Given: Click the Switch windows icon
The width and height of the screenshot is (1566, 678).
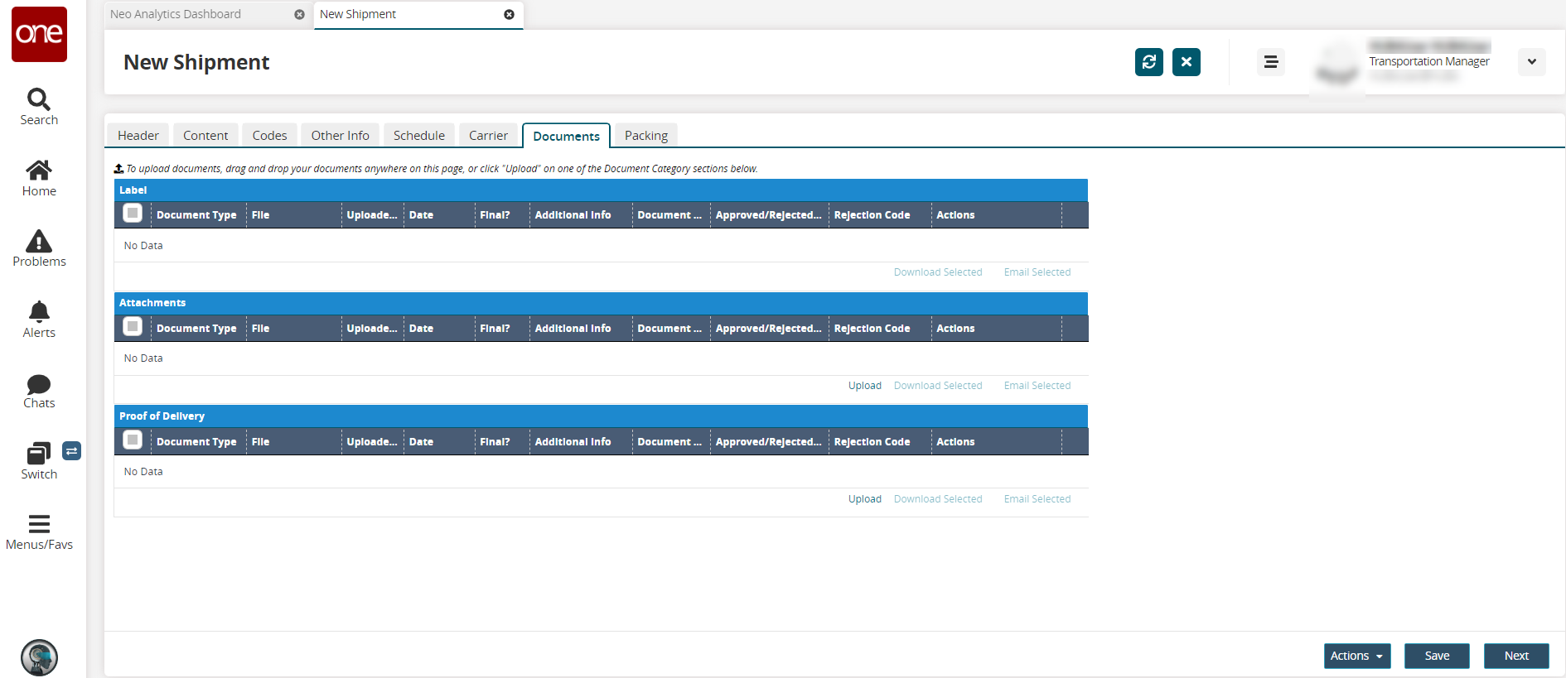Looking at the screenshot, I should (39, 454).
